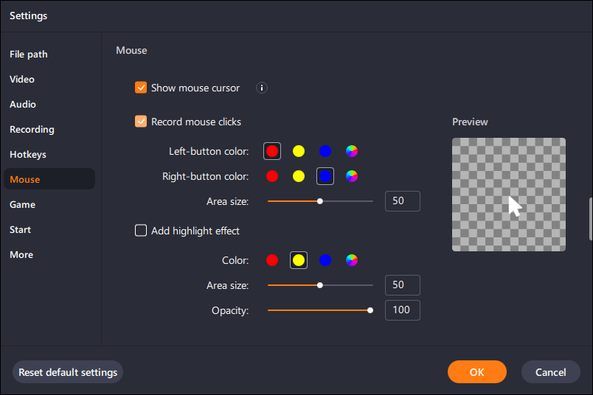The image size is (593, 395).
Task: Click the Opacity slider handle
Action: pos(370,310)
